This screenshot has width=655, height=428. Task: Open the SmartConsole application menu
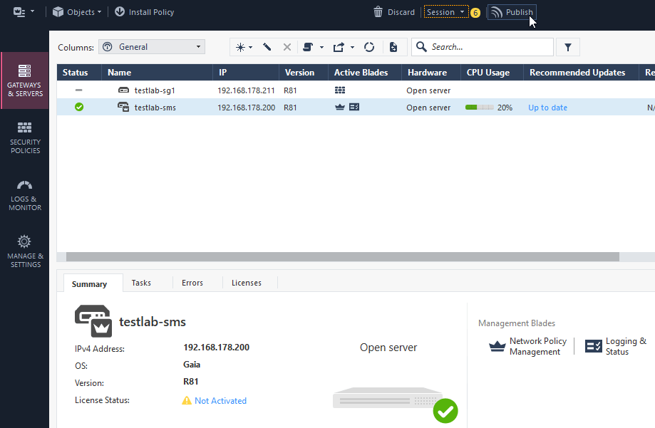24,11
